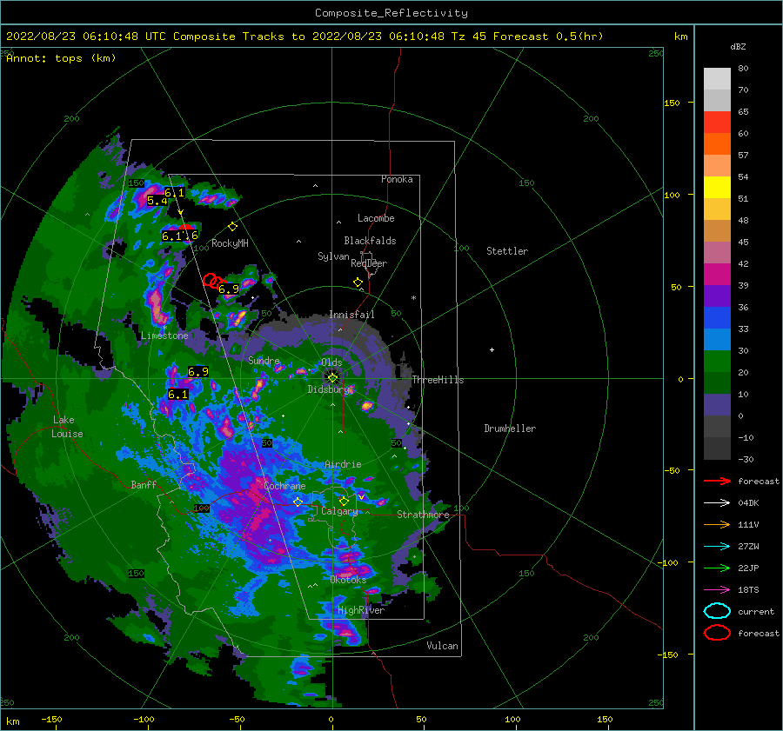Select the magenta swatch between 42 and 39 dBZ
Viewport: 783px width, 731px height.
pyautogui.click(x=717, y=275)
